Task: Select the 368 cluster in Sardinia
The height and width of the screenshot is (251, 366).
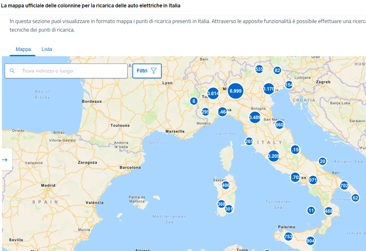Action: 221,204
